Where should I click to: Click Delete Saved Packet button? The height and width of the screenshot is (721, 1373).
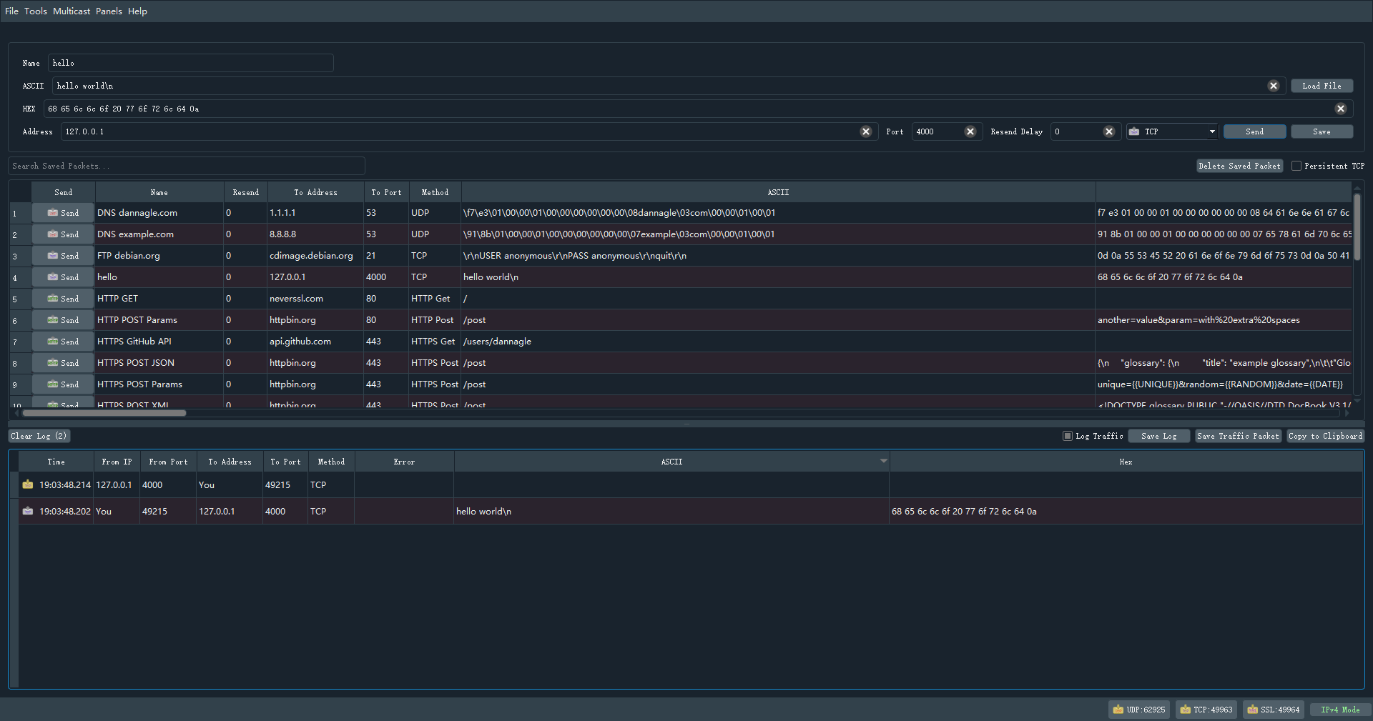(x=1239, y=166)
